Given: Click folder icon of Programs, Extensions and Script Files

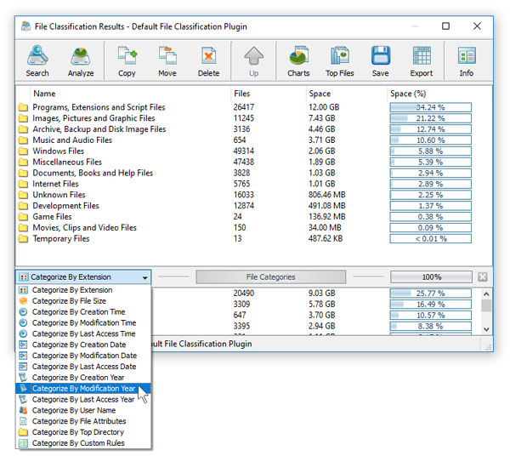Looking at the screenshot, I should [23, 107].
